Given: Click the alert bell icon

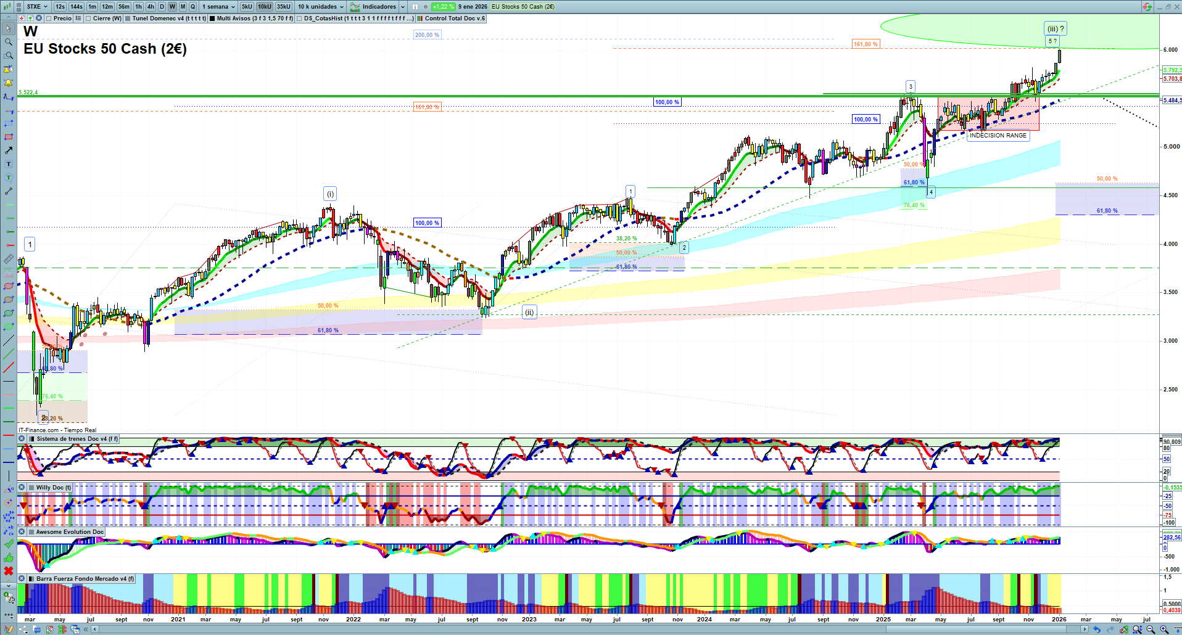Looking at the screenshot, I should [x=9, y=83].
